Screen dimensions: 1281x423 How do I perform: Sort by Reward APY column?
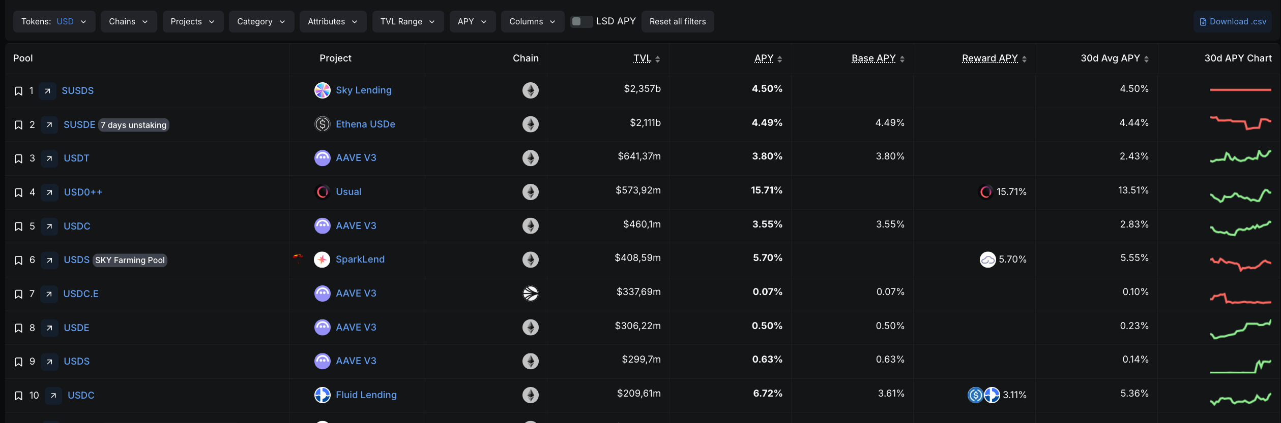click(994, 58)
